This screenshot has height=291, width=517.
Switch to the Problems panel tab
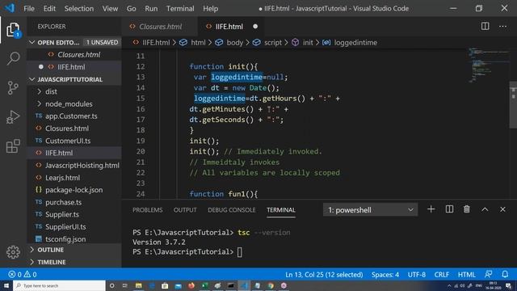tap(147, 210)
